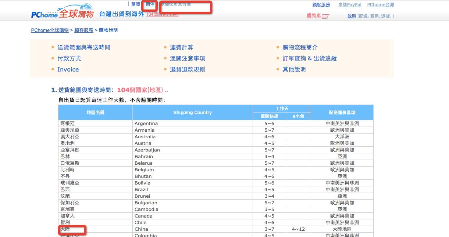Jump to 運費計算 section

[181, 47]
